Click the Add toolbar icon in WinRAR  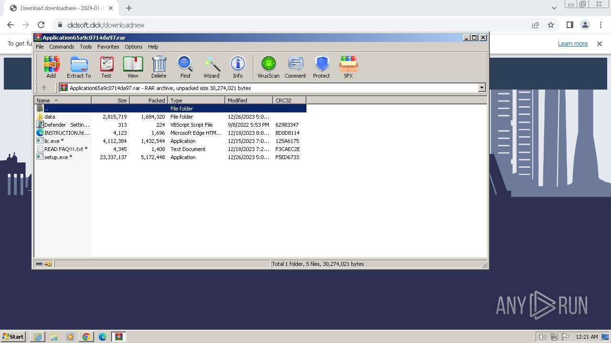51,67
